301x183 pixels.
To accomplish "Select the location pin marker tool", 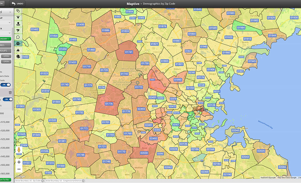I will click(18, 24).
